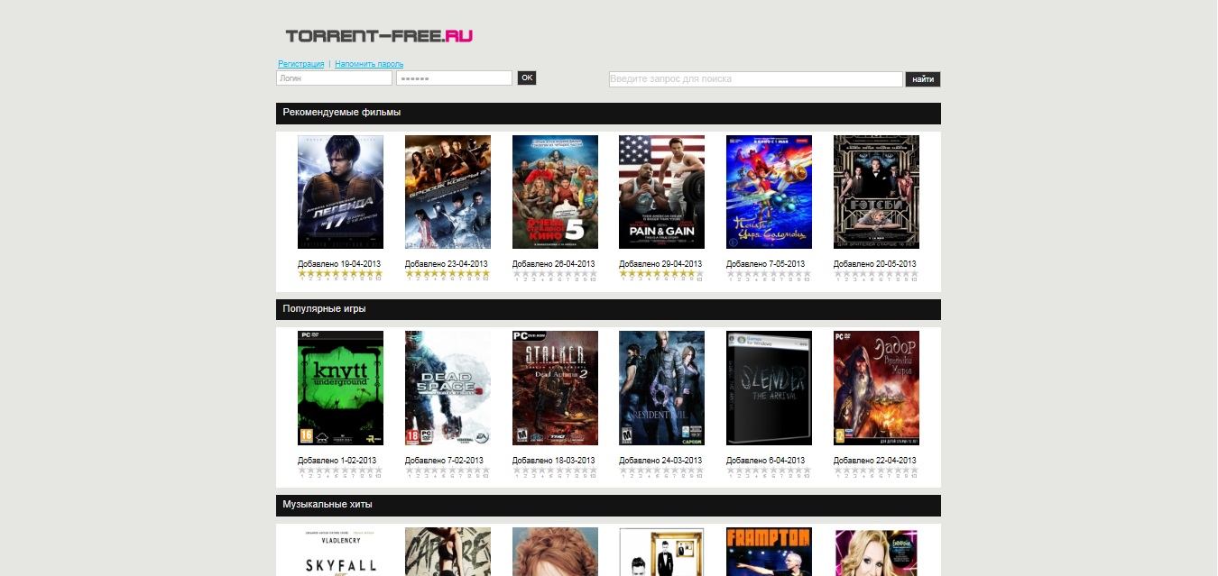Click the найти search button

(923, 79)
